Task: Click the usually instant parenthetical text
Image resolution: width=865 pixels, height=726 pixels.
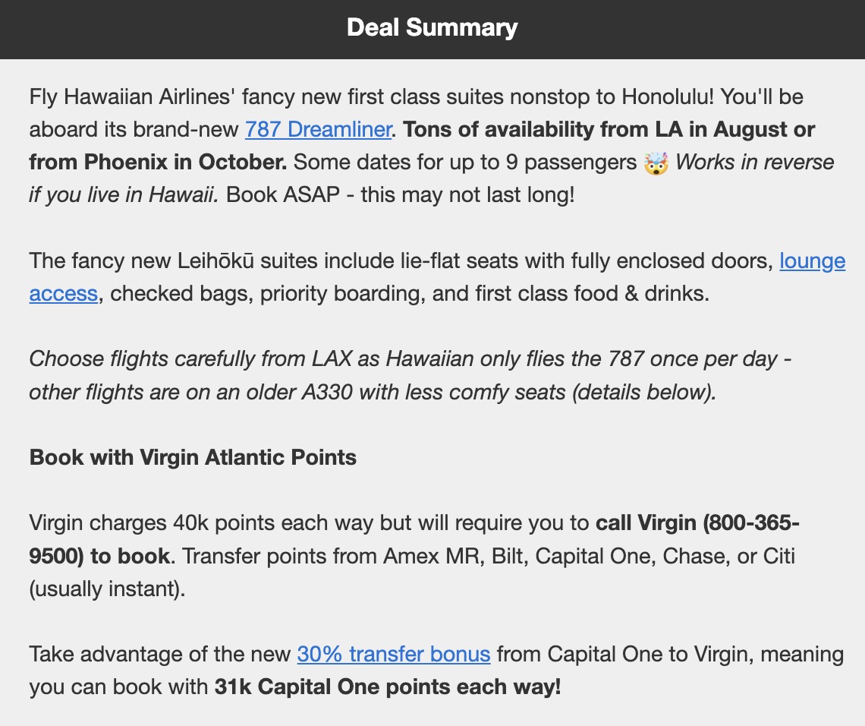Action: (x=106, y=589)
